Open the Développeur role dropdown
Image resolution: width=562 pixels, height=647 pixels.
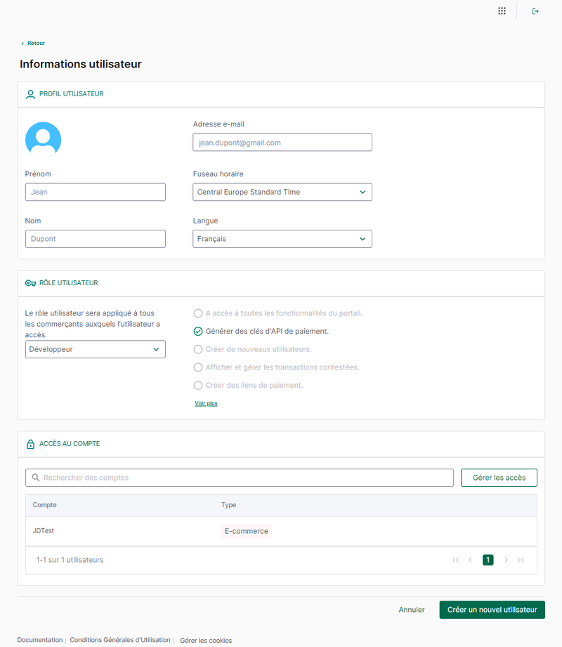point(95,349)
